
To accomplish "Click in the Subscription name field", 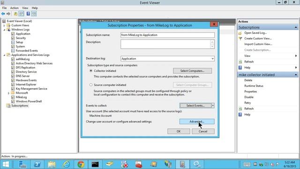I will click(x=167, y=35).
